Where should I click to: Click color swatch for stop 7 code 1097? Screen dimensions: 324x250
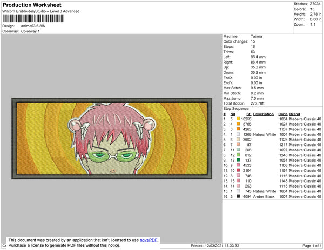(x=238, y=150)
